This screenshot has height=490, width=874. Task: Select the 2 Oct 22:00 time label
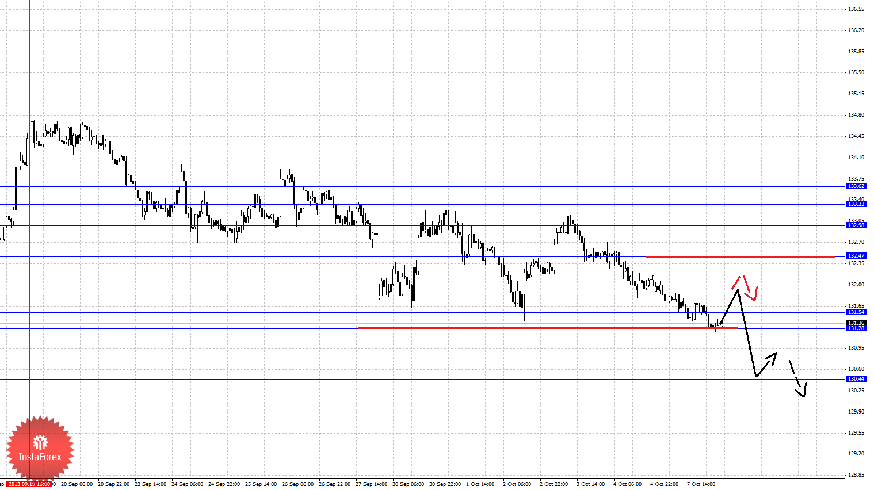pyautogui.click(x=554, y=484)
